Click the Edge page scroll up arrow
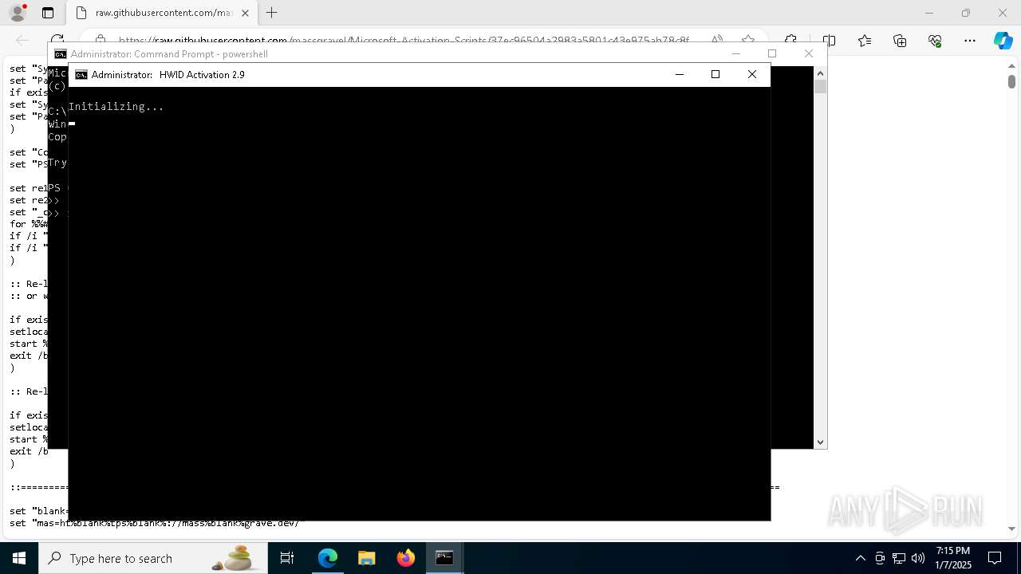 (1011, 66)
